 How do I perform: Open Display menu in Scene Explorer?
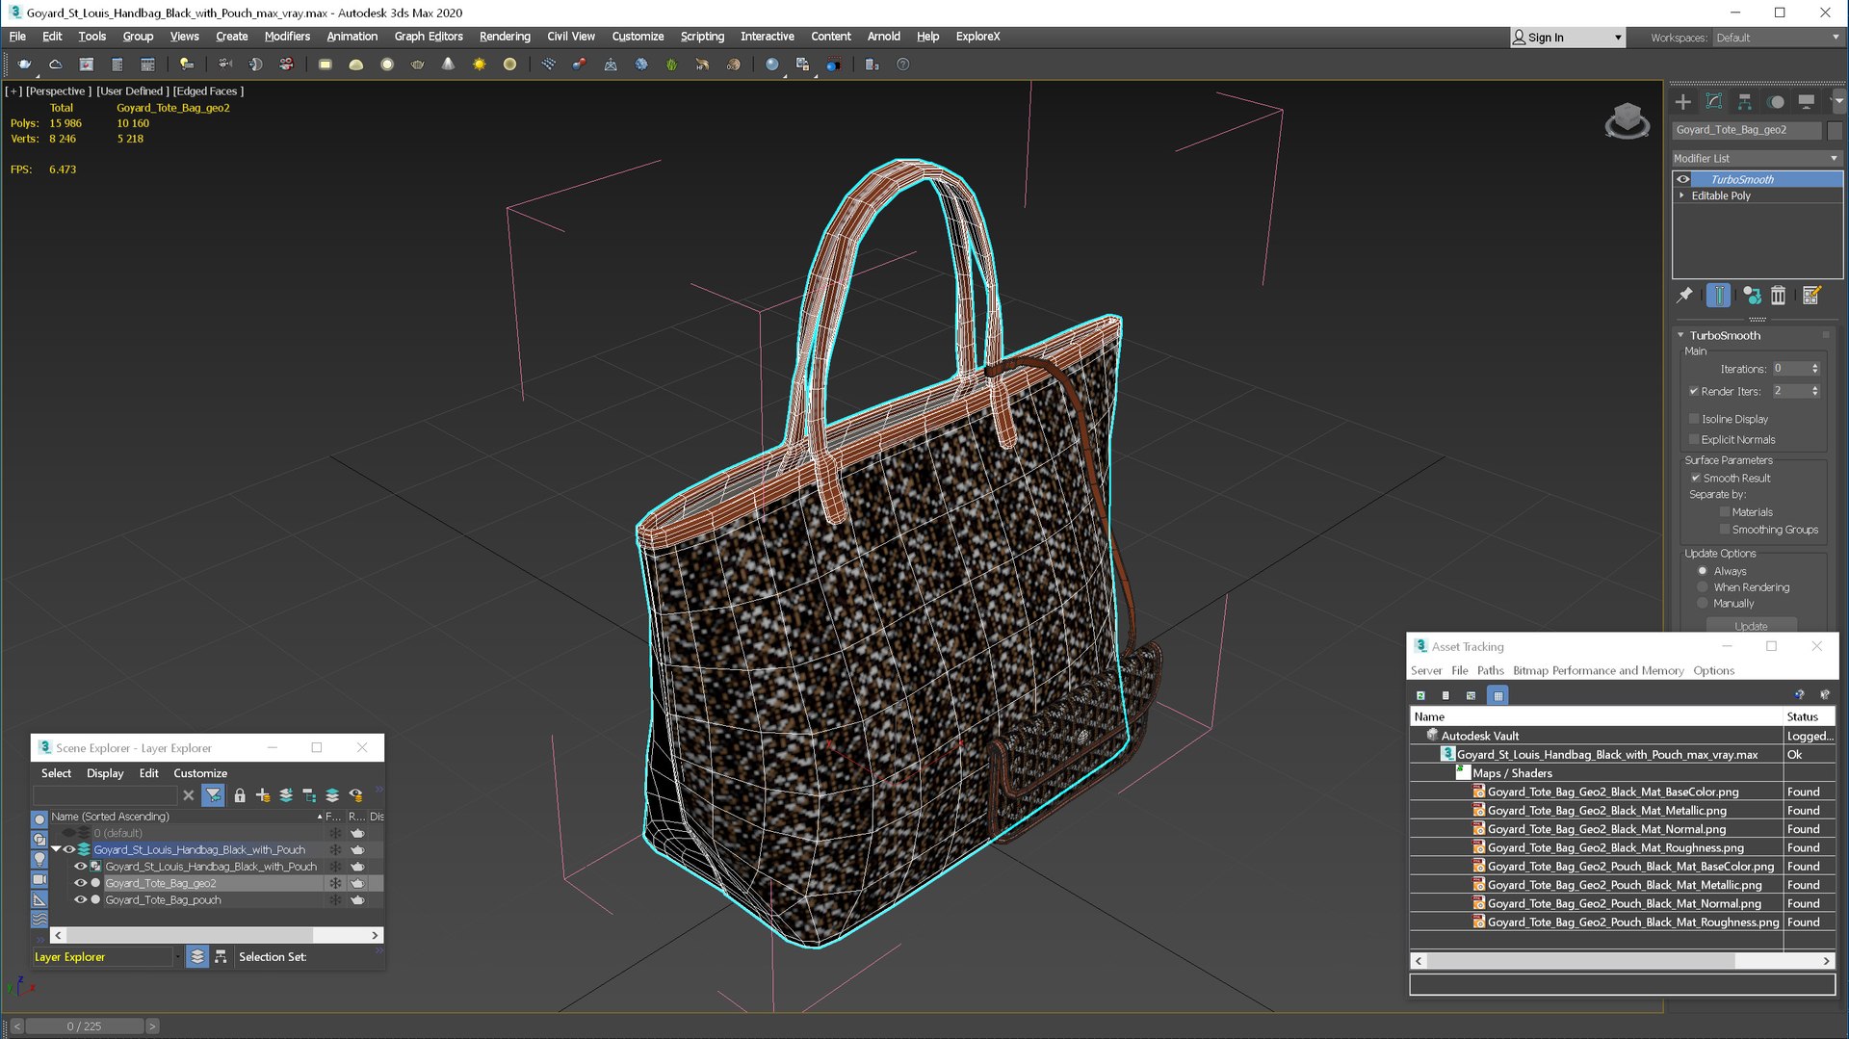105,773
